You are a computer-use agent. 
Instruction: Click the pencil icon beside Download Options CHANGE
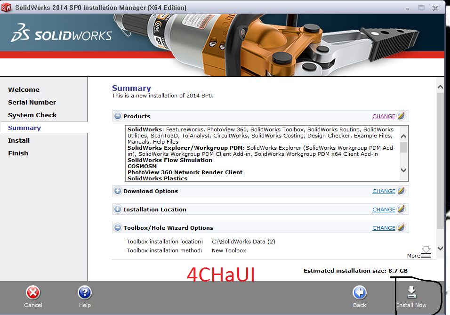click(401, 191)
